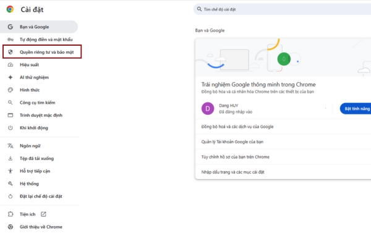The image size is (371, 241).
Task: Open Giới thiệu về Chrome
Action: point(39,227)
